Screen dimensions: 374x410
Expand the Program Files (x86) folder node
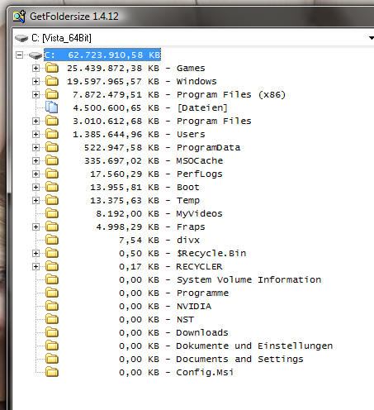pyautogui.click(x=36, y=94)
